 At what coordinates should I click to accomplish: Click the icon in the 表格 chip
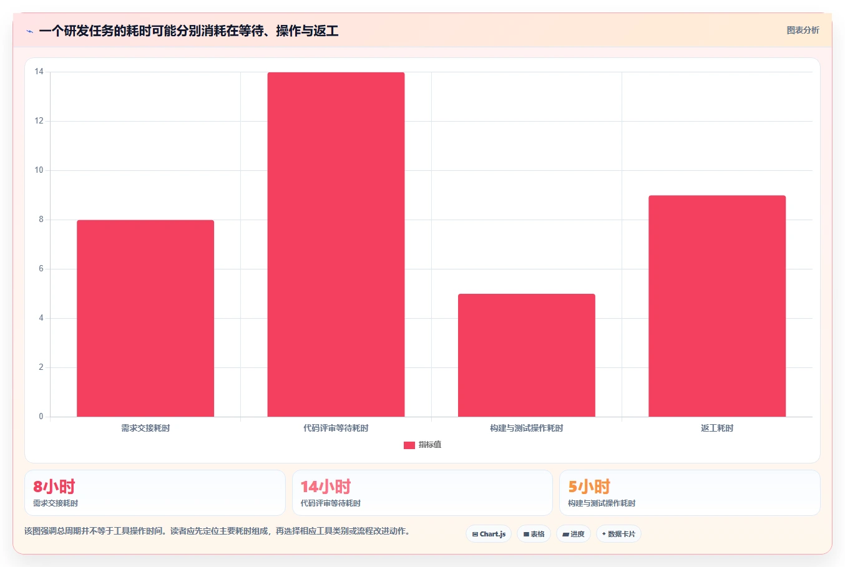(x=526, y=535)
